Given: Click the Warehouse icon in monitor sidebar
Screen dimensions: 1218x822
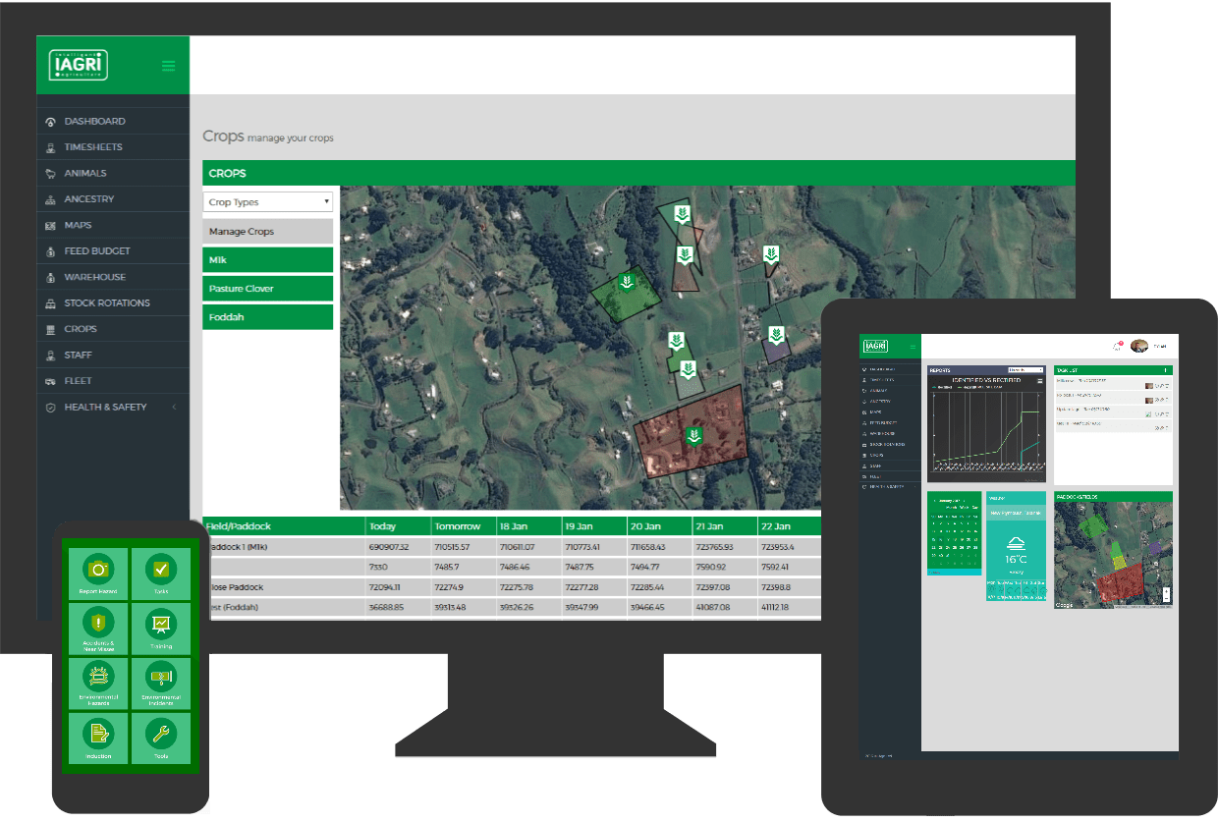Looking at the screenshot, I should point(50,277).
